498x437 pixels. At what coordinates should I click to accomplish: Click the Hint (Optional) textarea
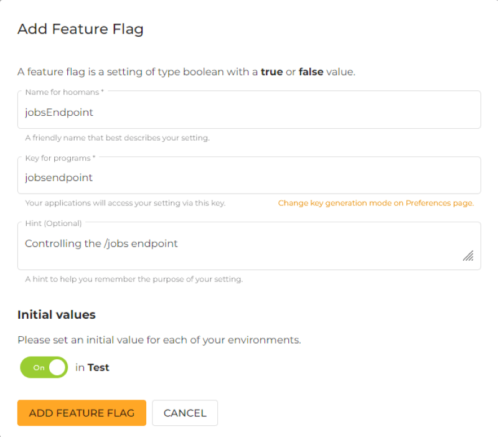249,243
